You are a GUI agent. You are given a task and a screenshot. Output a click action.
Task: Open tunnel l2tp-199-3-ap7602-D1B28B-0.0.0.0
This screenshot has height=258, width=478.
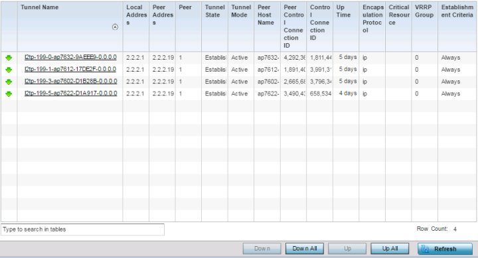coord(71,82)
